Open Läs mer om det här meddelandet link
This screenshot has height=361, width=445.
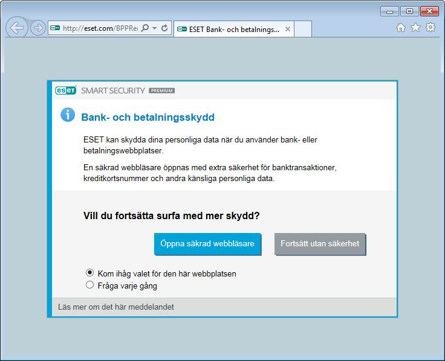116,307
